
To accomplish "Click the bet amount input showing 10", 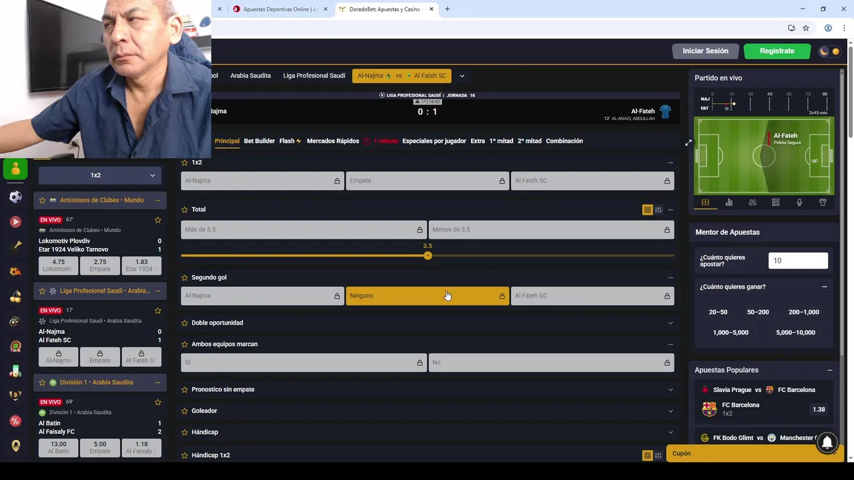I will click(798, 261).
